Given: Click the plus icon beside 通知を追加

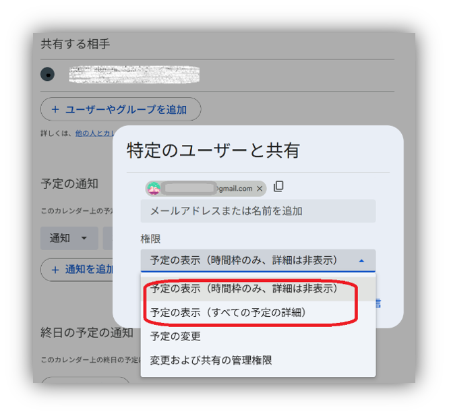Looking at the screenshot, I should (55, 270).
